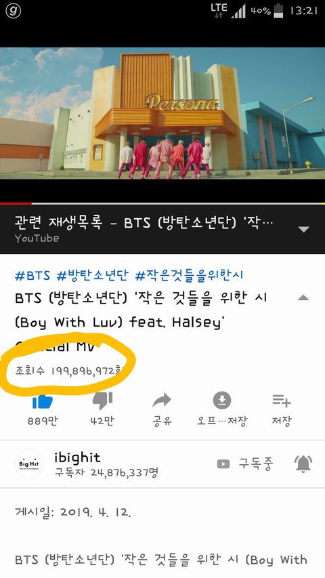The width and height of the screenshot is (325, 578).
Task: Expand the related playlist dropdown arrow
Action: 303,229
